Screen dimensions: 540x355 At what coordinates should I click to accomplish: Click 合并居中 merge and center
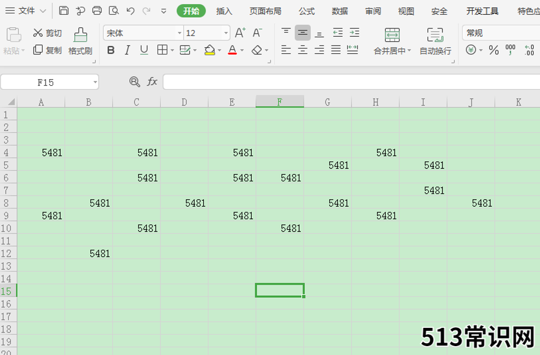click(x=392, y=41)
